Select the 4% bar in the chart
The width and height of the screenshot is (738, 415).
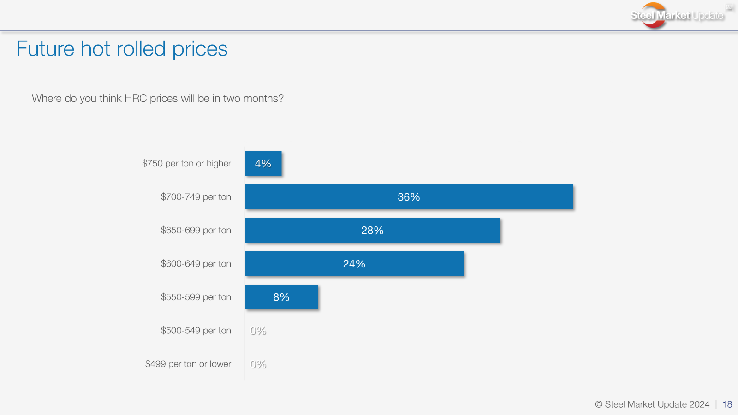click(263, 164)
